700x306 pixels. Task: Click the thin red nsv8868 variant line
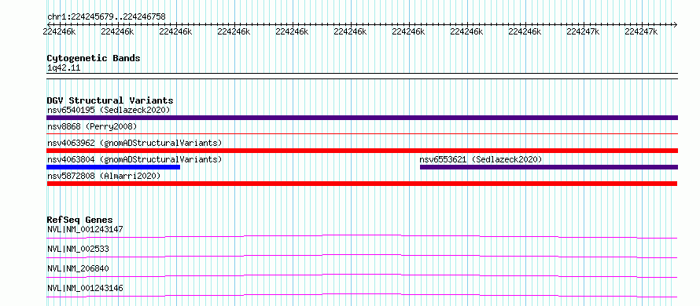(362, 133)
